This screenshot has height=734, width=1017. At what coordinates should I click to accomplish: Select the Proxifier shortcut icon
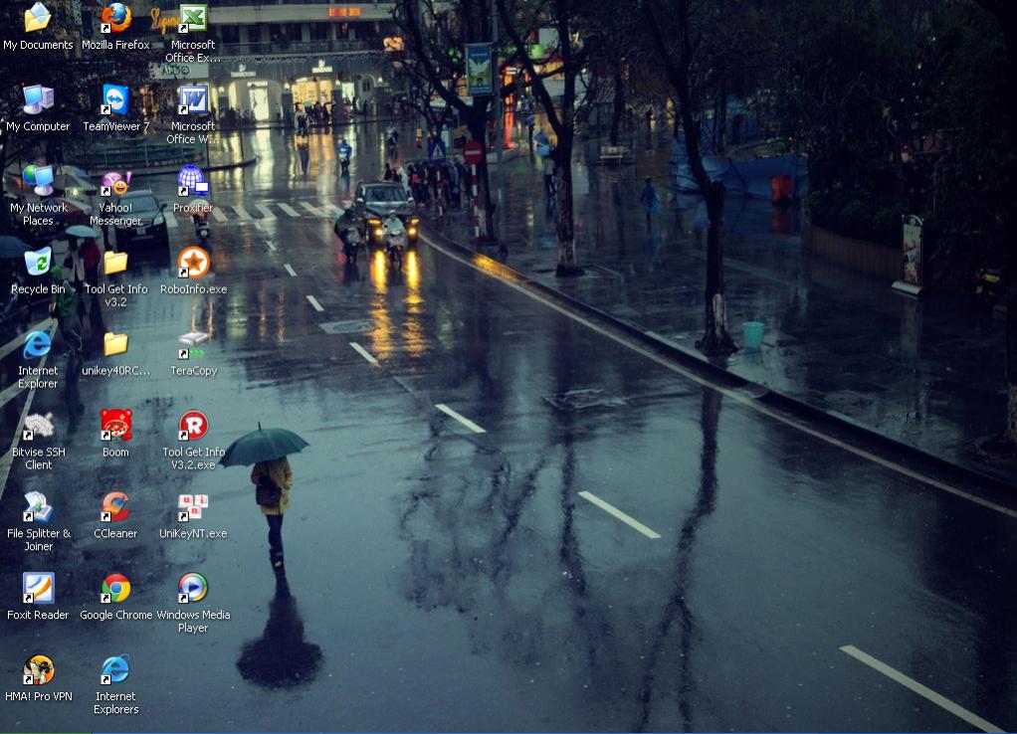tap(193, 182)
